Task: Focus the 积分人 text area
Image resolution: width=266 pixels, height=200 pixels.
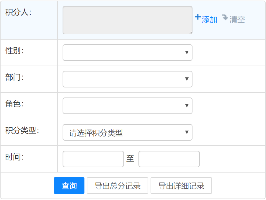Action: pyautogui.click(x=127, y=20)
